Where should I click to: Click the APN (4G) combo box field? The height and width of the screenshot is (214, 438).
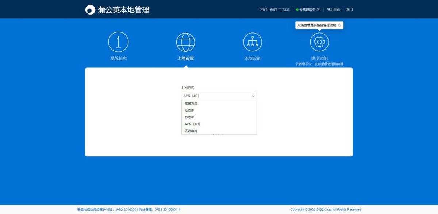219,96
